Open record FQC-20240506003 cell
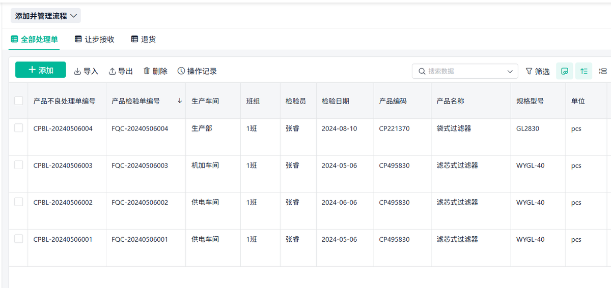This screenshot has width=611, height=288. 140,166
